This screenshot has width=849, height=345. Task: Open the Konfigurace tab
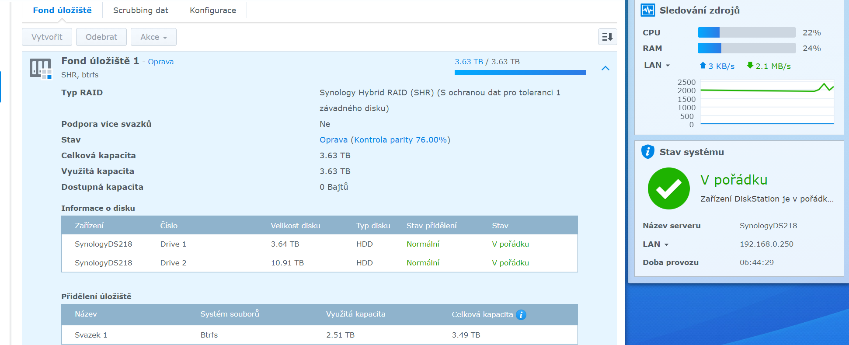[212, 10]
